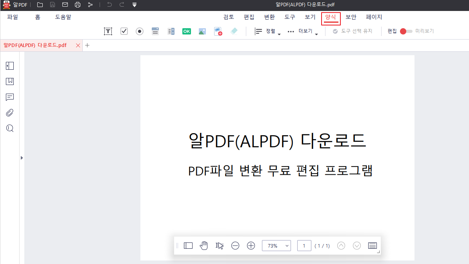Open the attachments panel in the sidebar
Image resolution: width=469 pixels, height=264 pixels.
tap(9, 112)
